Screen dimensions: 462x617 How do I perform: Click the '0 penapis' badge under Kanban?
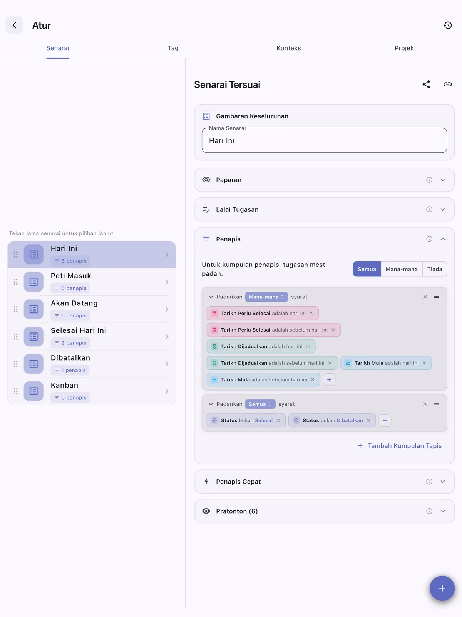(x=70, y=398)
